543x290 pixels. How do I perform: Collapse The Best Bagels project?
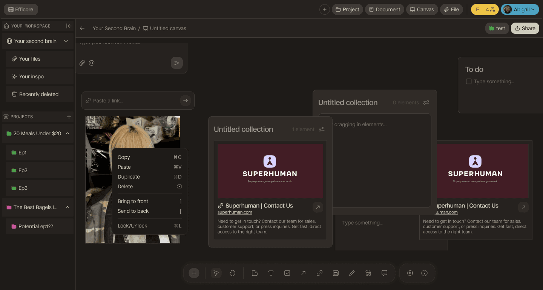point(67,207)
